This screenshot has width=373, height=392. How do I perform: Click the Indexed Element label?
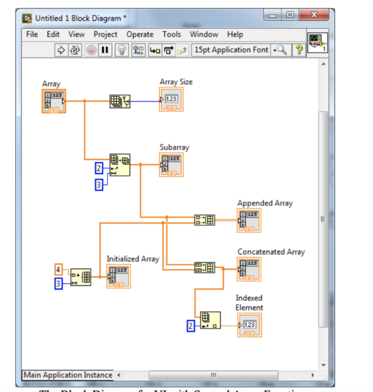pos(249,303)
